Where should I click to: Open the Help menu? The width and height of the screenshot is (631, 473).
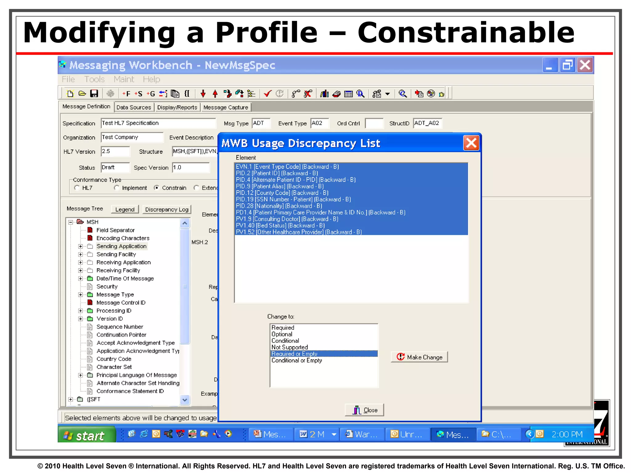tap(151, 79)
